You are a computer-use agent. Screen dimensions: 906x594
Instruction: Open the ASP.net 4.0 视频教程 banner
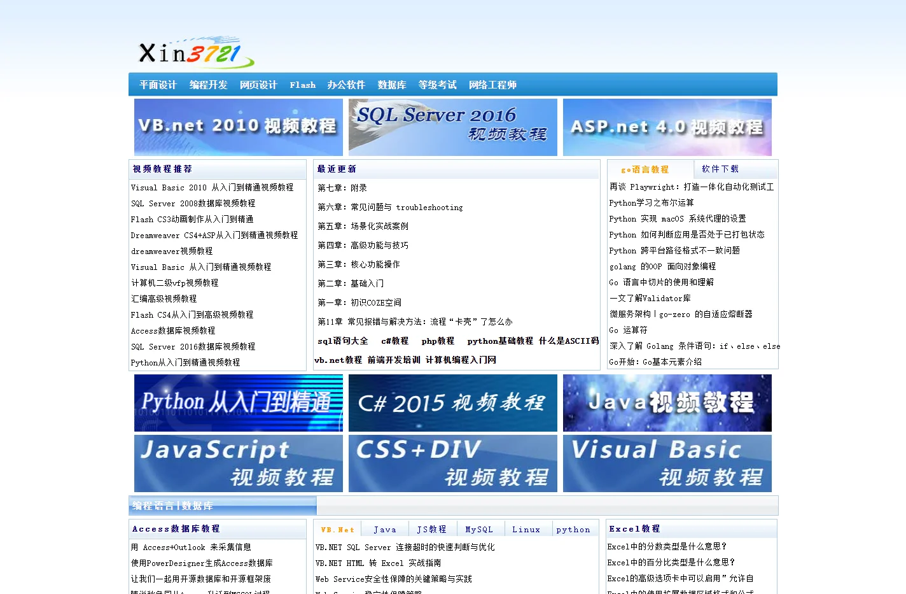coord(667,127)
